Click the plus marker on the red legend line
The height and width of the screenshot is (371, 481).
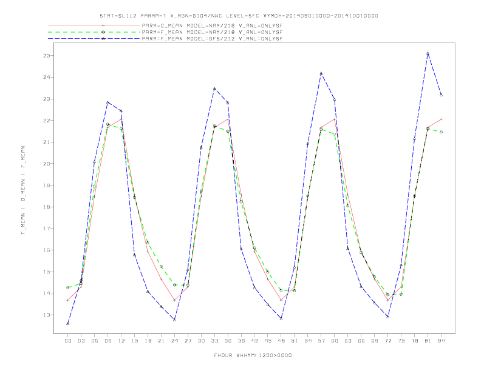pos(103,25)
